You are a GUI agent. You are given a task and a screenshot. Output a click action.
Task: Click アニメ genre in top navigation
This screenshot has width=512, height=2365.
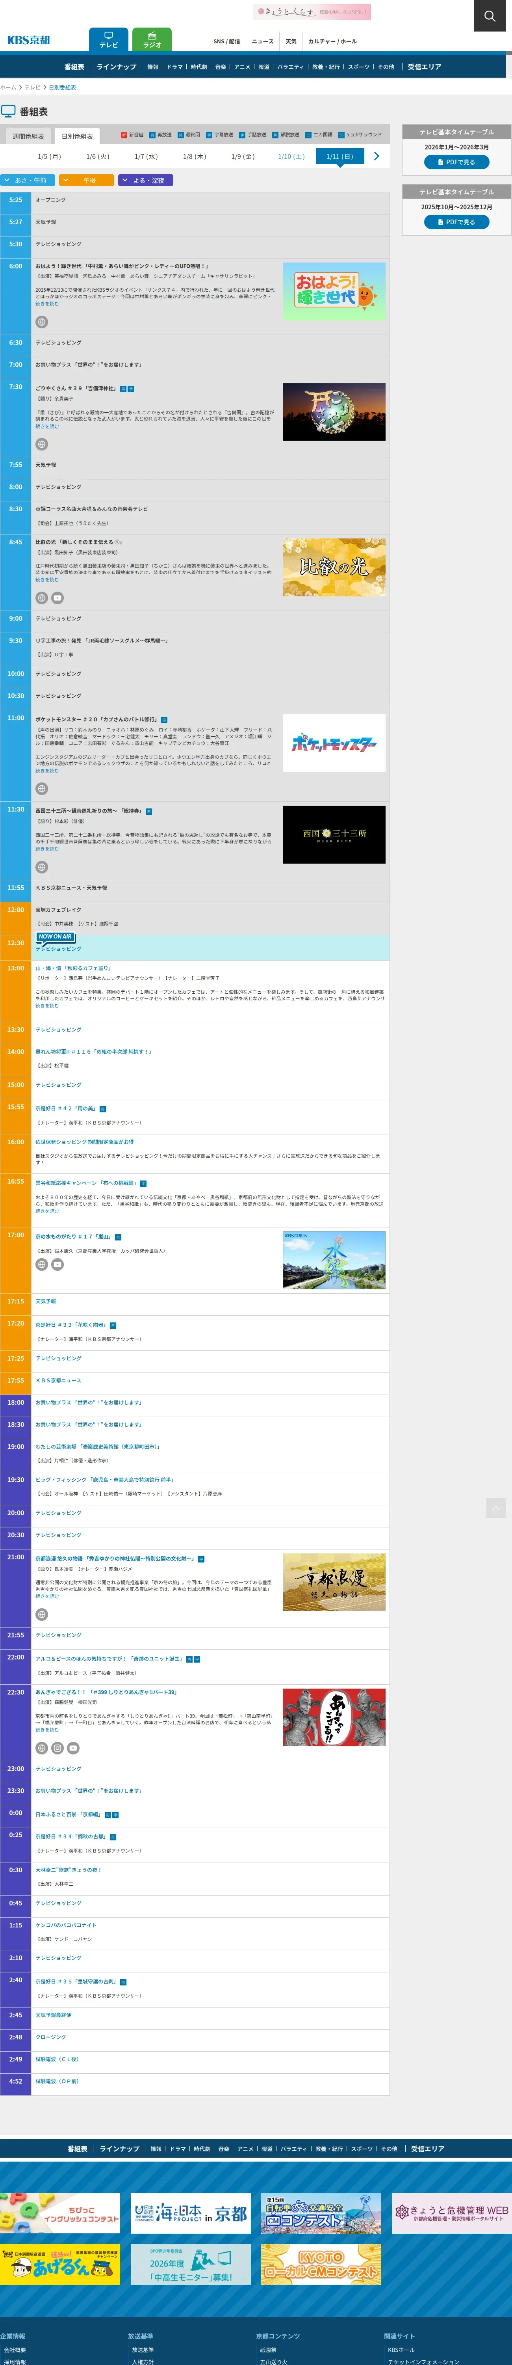click(242, 67)
